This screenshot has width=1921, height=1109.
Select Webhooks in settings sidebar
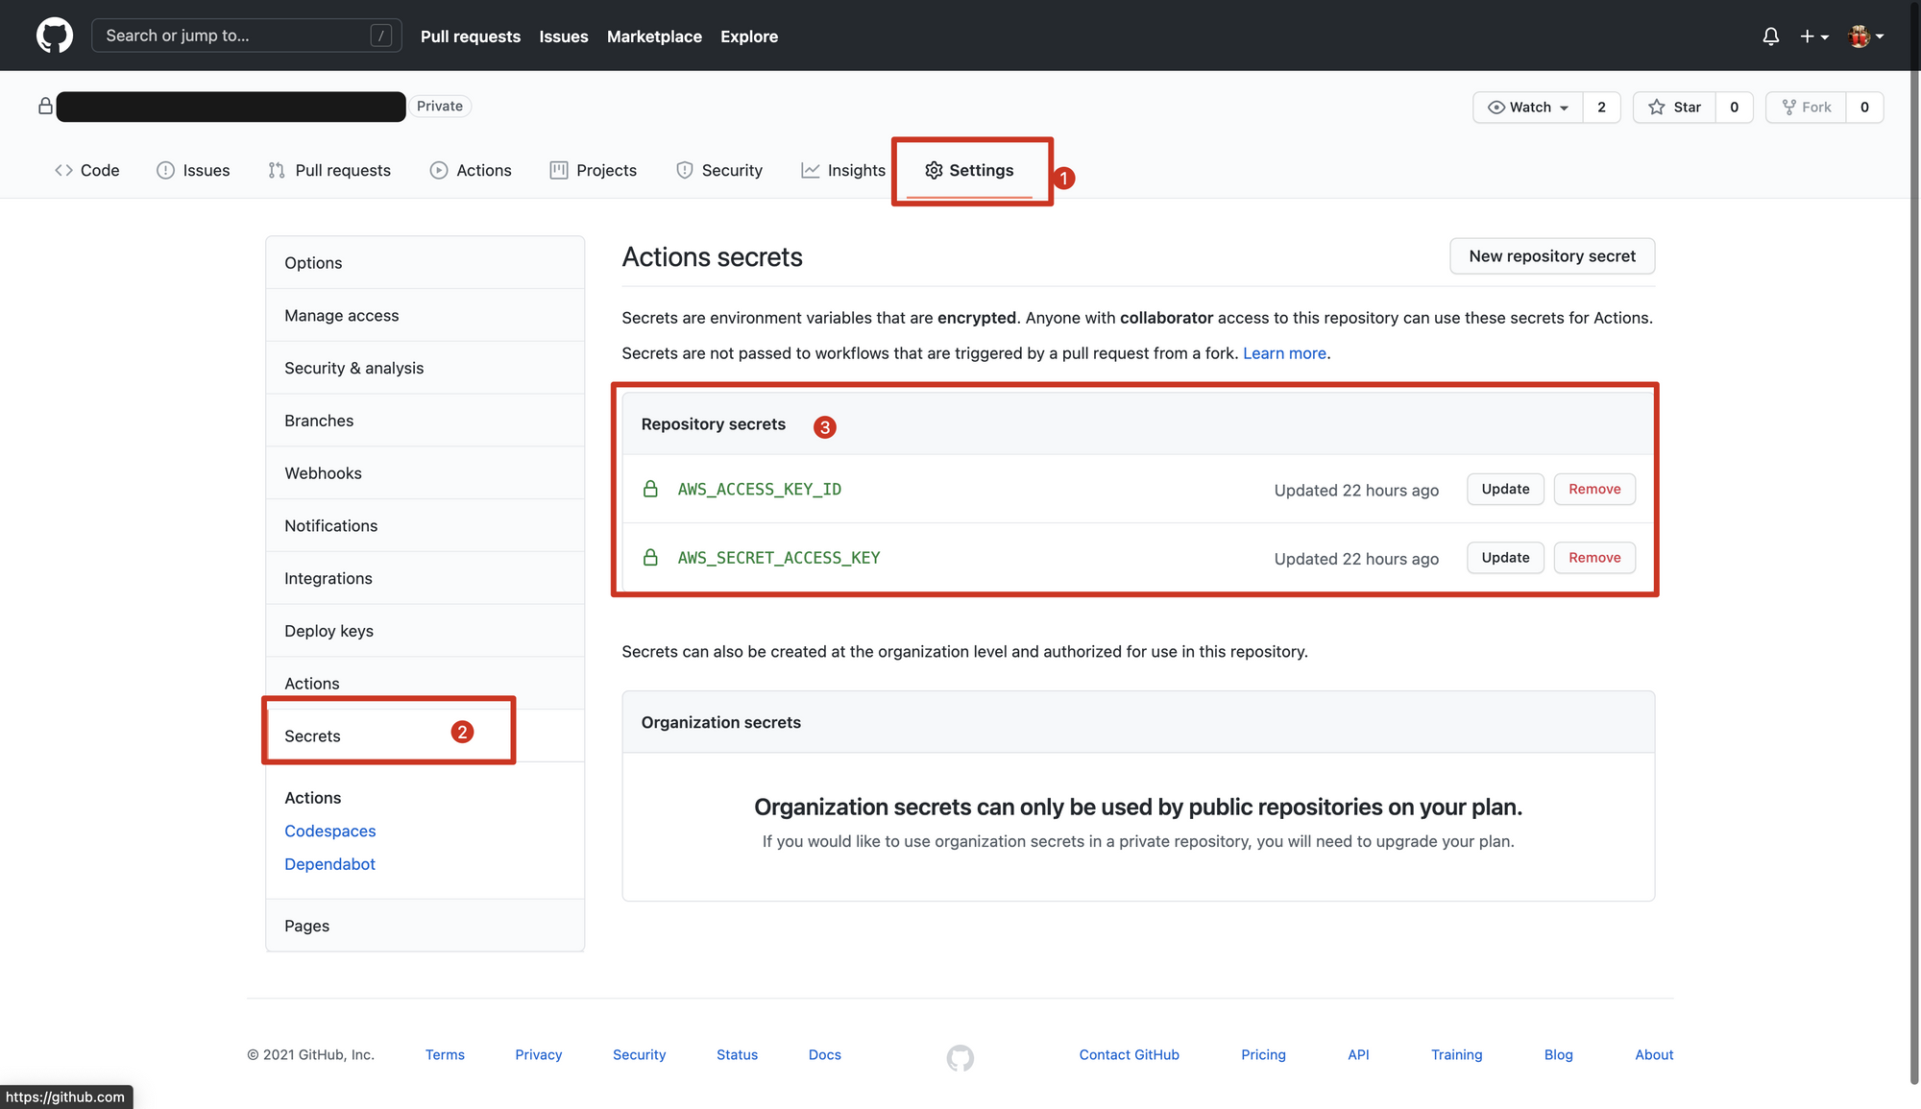[x=323, y=473]
